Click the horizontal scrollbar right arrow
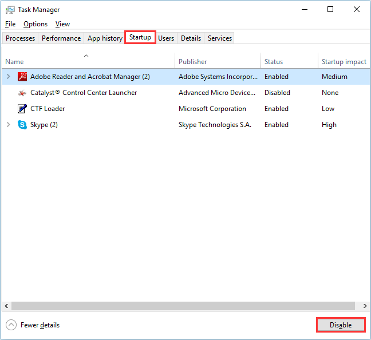 365,306
